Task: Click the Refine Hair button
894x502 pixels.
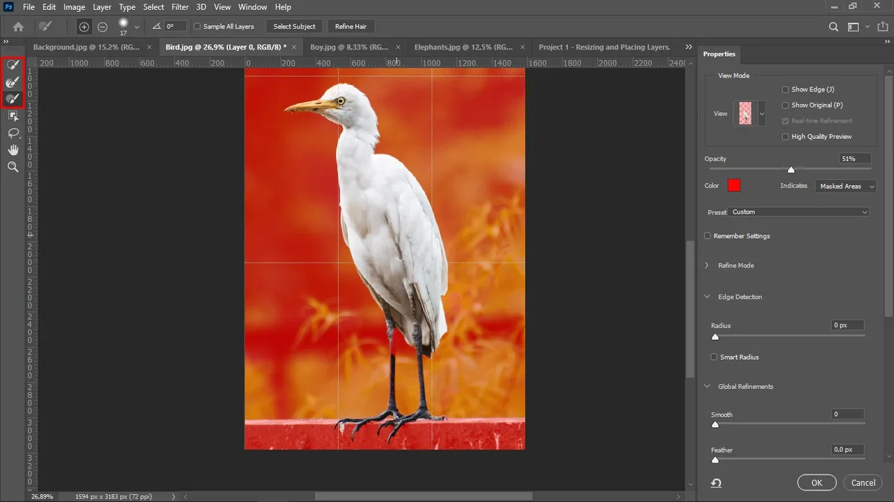Action: click(351, 27)
